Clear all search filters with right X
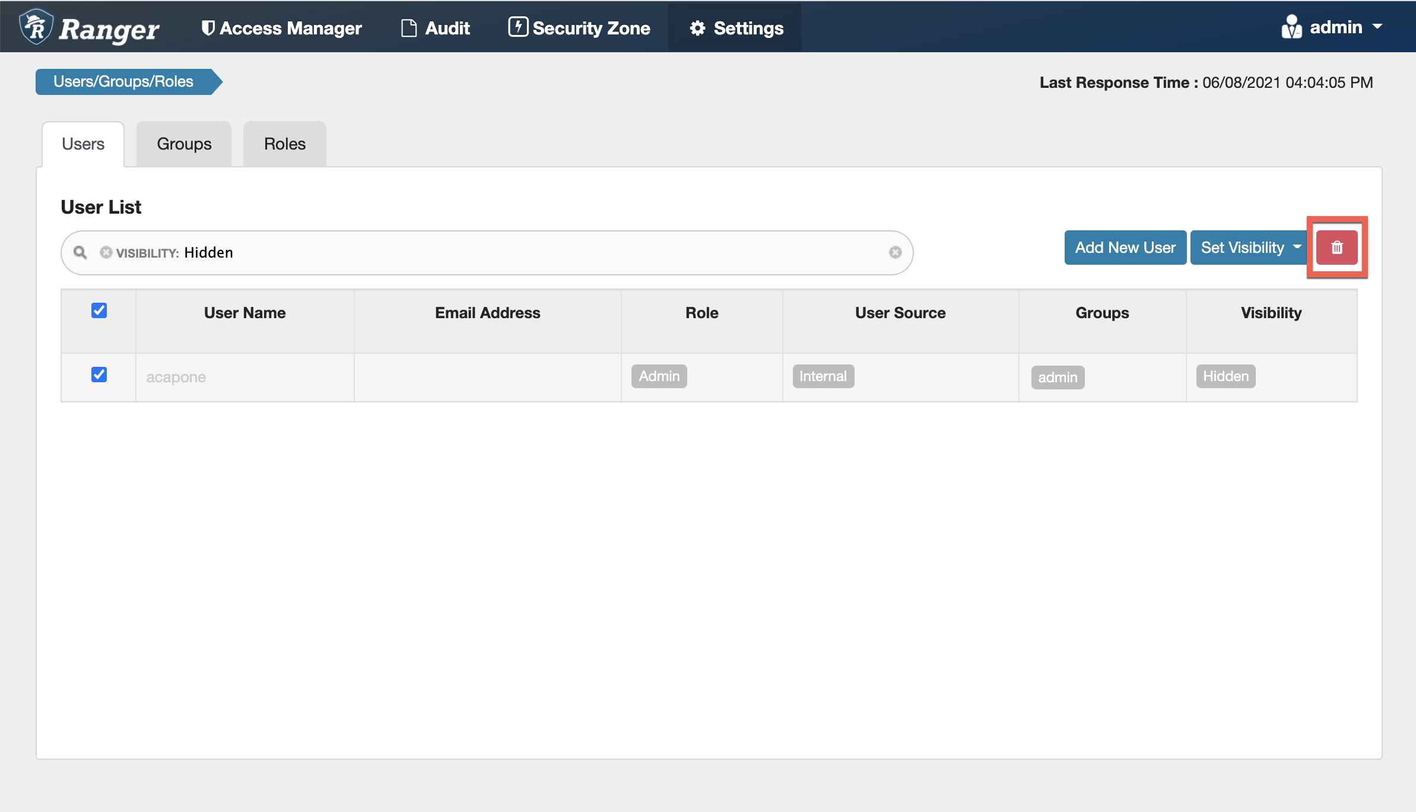The image size is (1416, 812). point(895,253)
